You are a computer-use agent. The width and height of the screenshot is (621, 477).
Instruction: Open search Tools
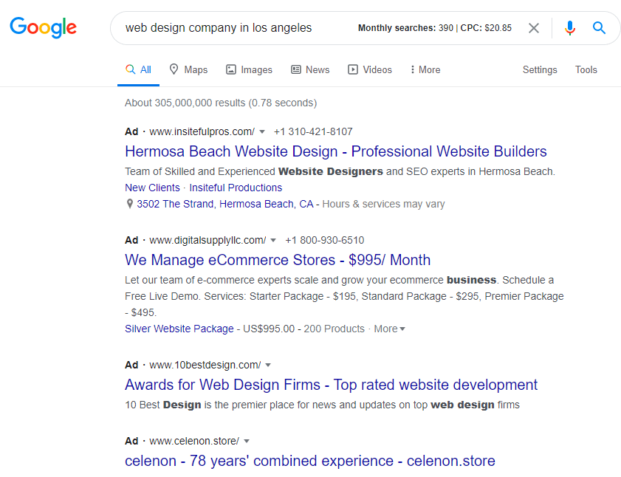coord(586,69)
